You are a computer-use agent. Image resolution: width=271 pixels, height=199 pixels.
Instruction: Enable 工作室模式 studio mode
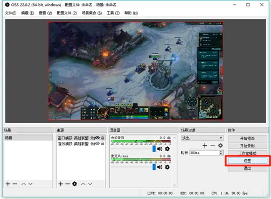click(247, 153)
